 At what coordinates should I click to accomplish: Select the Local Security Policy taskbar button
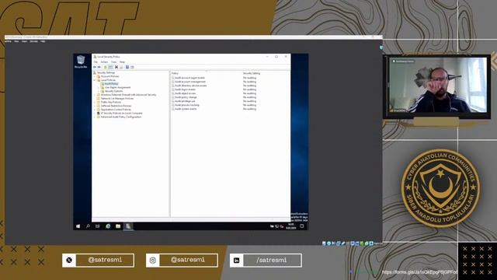pos(128,226)
